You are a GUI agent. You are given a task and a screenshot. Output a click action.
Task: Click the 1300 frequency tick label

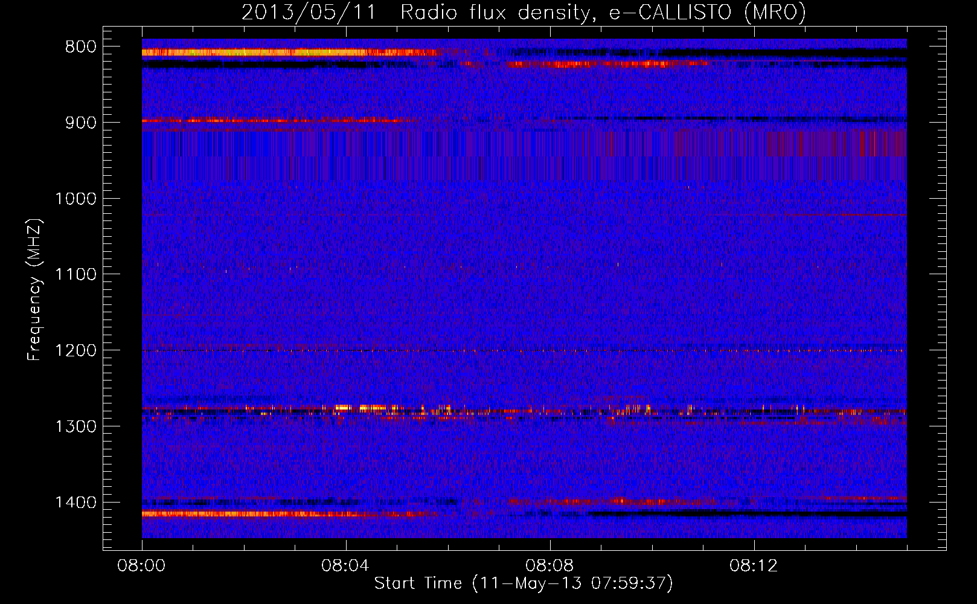(75, 426)
